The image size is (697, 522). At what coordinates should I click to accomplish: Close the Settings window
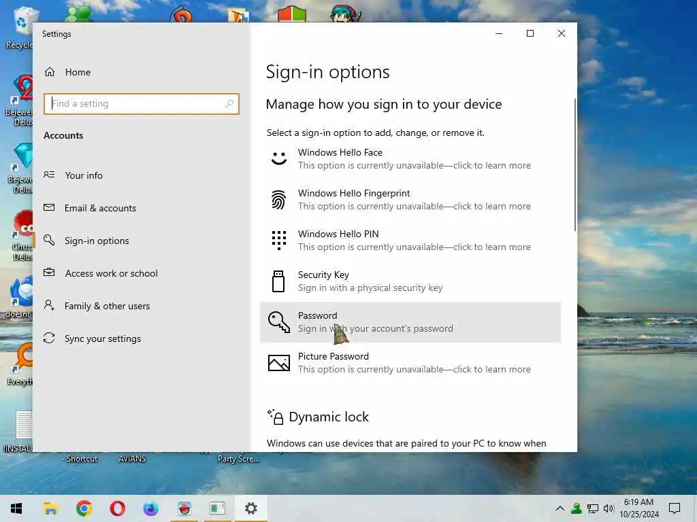click(562, 34)
